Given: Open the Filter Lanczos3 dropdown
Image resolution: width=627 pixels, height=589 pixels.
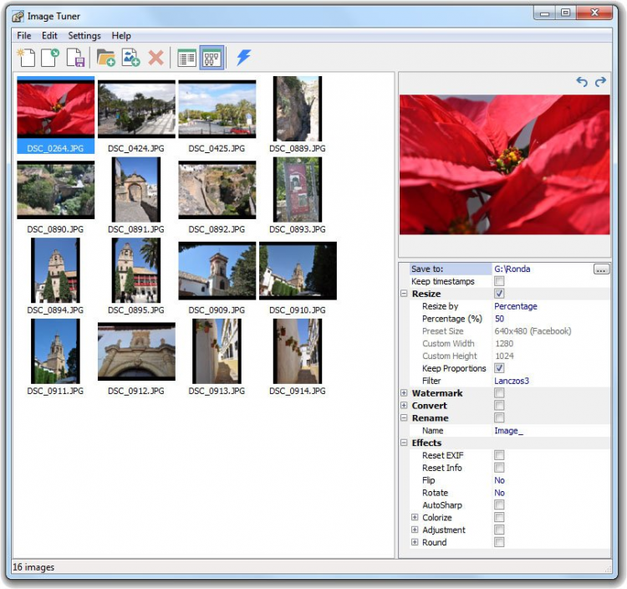Looking at the screenshot, I should (x=551, y=381).
